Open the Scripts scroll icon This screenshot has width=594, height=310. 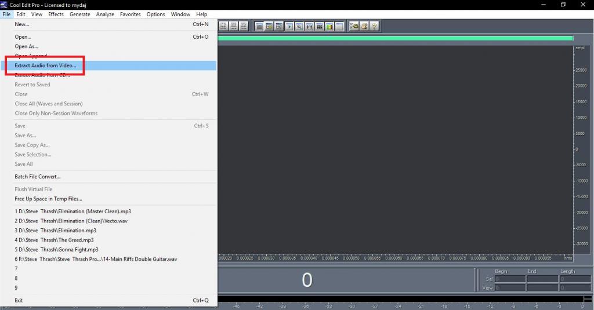click(x=364, y=26)
